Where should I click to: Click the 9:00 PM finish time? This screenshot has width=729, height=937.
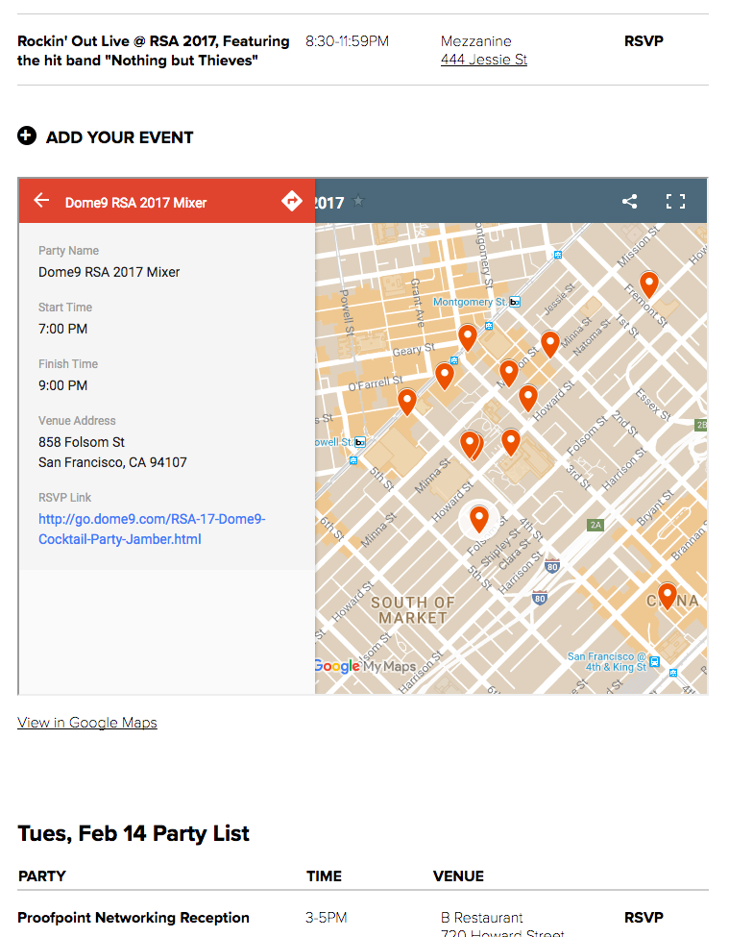pos(62,385)
